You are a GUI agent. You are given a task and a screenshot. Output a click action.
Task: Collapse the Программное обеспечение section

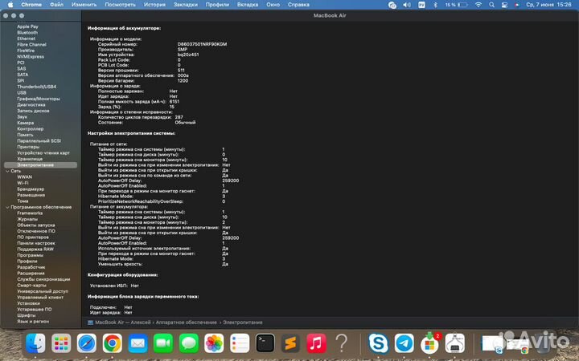point(7,208)
